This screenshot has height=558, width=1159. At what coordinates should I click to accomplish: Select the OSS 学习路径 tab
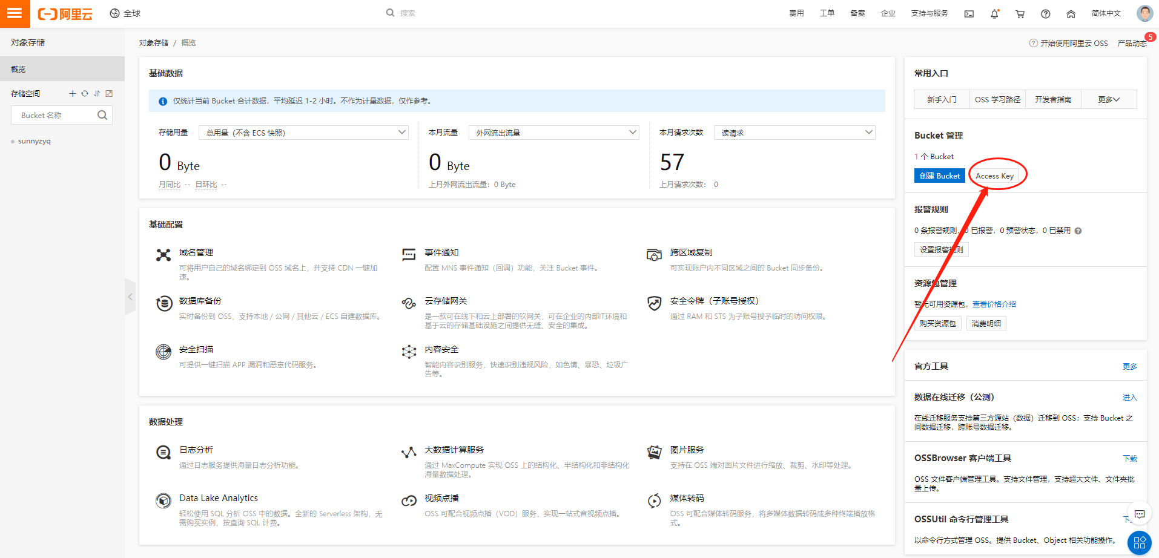(997, 99)
